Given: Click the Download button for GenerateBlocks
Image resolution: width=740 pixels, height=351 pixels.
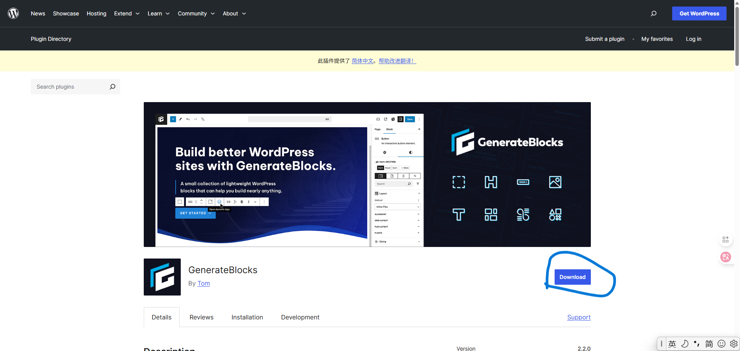Looking at the screenshot, I should point(572,277).
